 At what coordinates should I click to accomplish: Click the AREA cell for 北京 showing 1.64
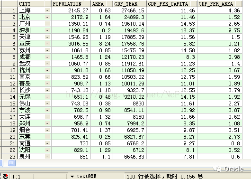coord(102,17)
